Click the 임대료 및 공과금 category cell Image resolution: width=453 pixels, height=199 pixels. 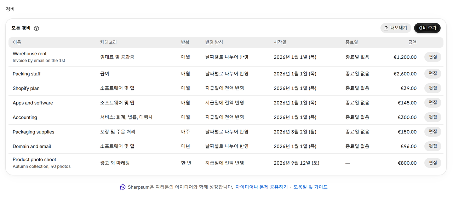coord(117,57)
